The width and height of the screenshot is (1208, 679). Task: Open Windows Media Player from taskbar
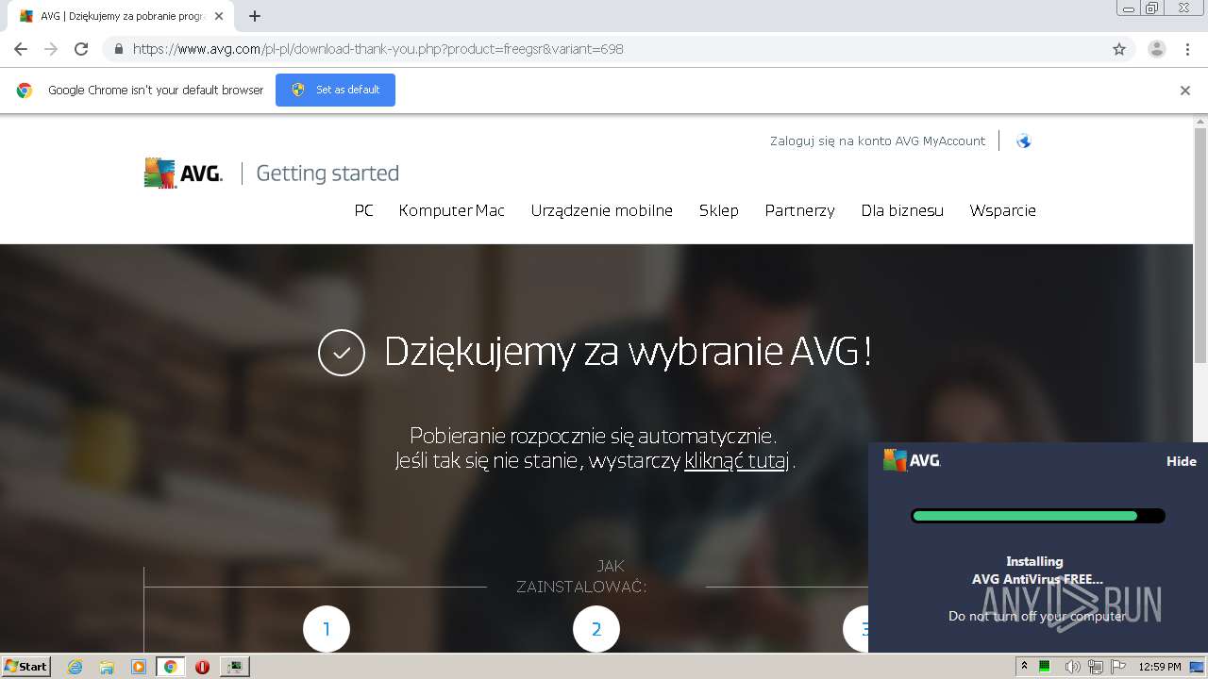(139, 667)
